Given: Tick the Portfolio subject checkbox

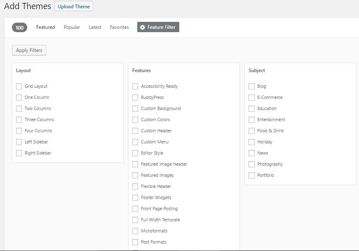Looking at the screenshot, I should point(251,176).
